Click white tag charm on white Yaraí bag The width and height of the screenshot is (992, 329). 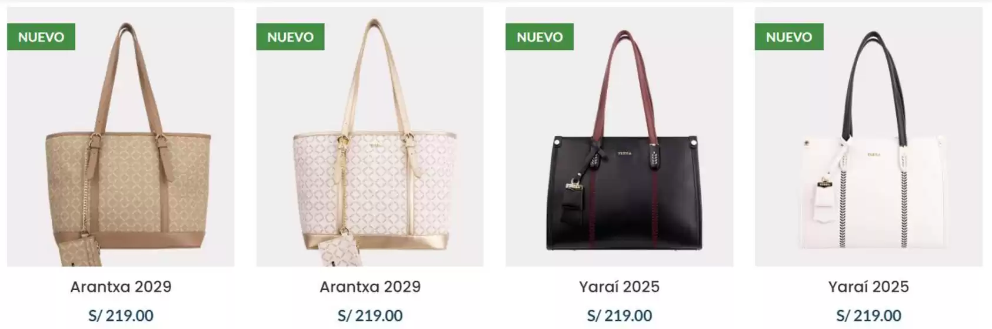point(824,198)
